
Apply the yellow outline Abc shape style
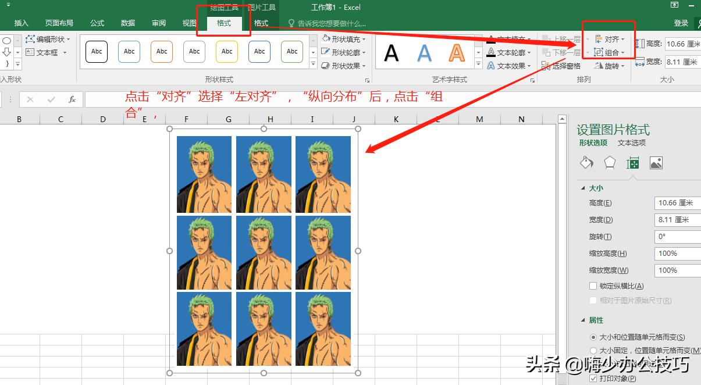(x=227, y=52)
